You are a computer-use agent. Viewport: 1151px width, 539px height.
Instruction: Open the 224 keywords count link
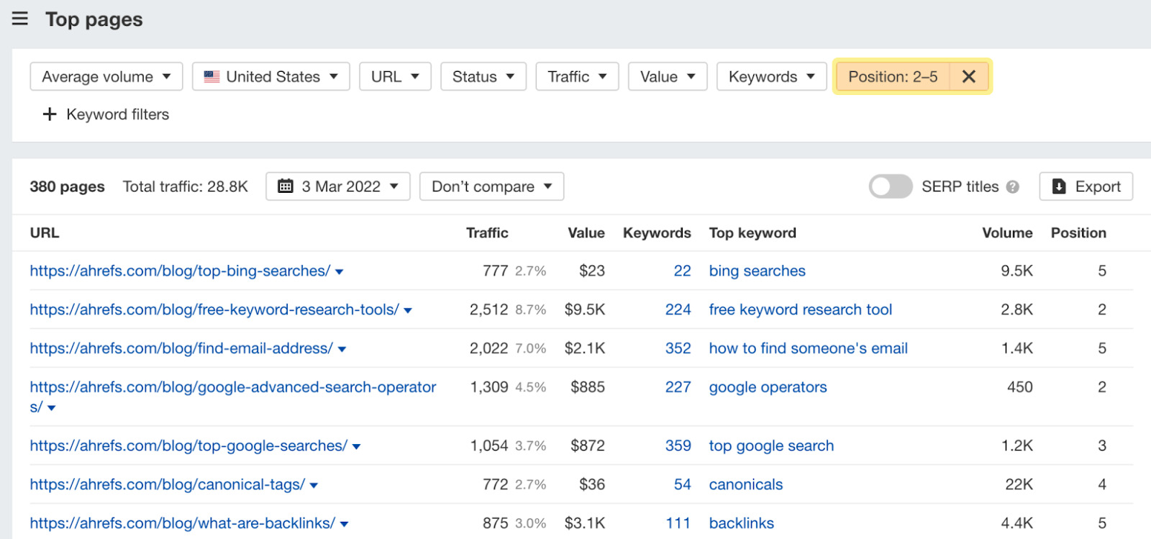point(678,309)
